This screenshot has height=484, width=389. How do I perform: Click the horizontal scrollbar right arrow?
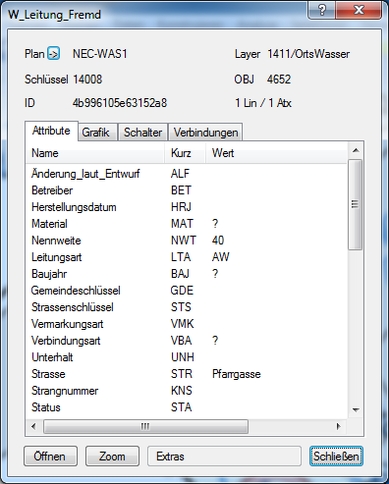[x=339, y=427]
